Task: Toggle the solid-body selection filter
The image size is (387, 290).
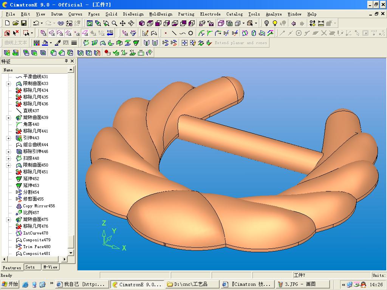Action: pyautogui.click(x=43, y=33)
